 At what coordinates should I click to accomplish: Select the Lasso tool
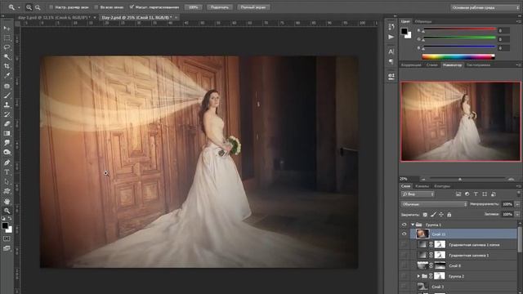pos(7,47)
